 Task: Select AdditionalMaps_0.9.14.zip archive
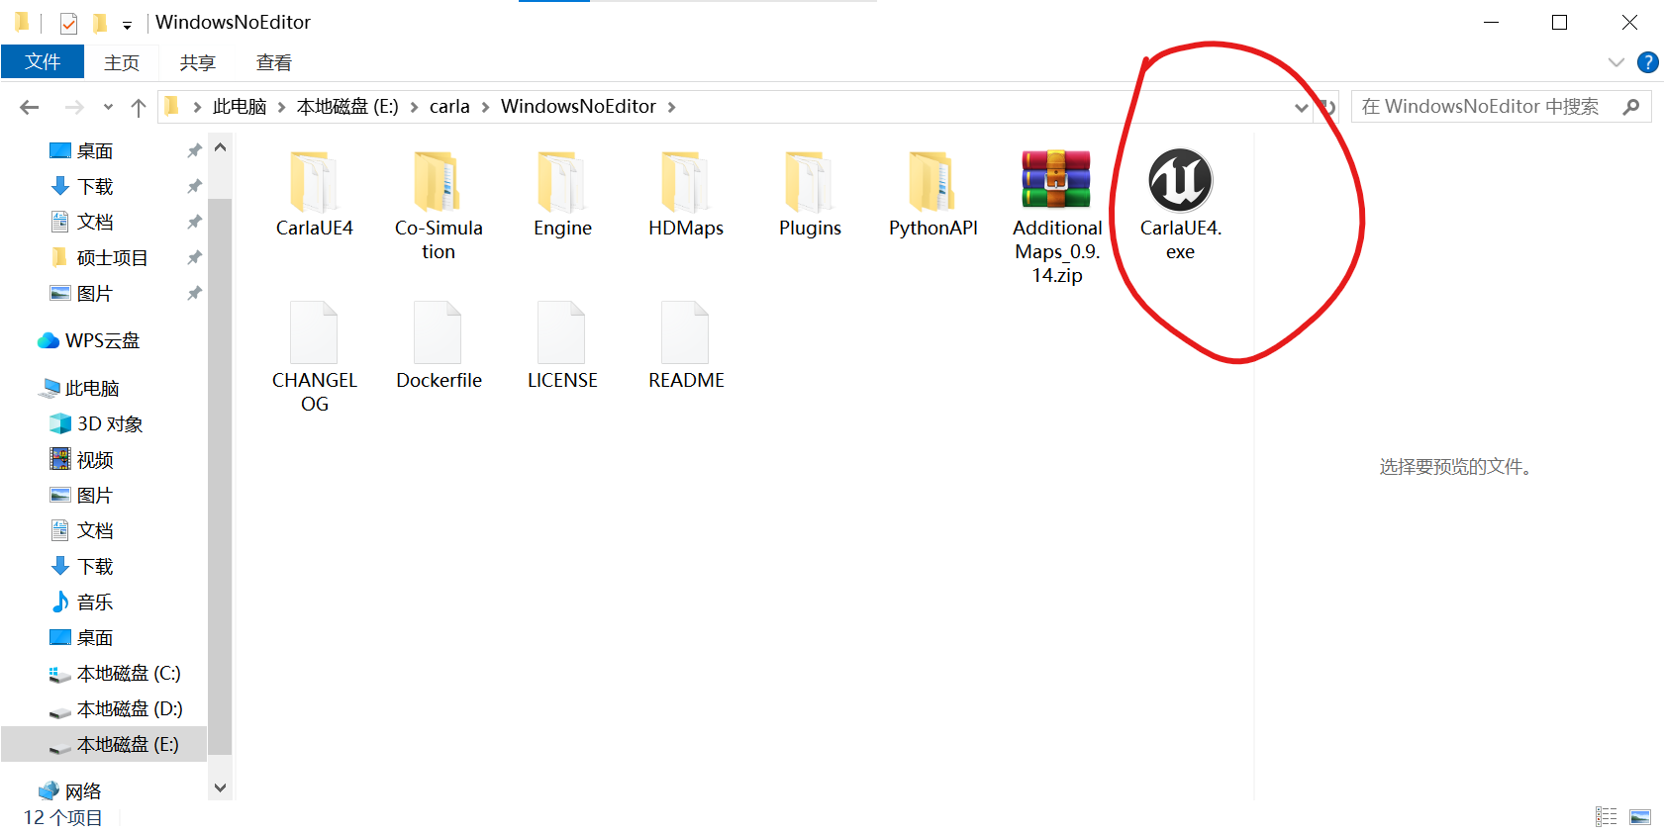click(x=1057, y=218)
